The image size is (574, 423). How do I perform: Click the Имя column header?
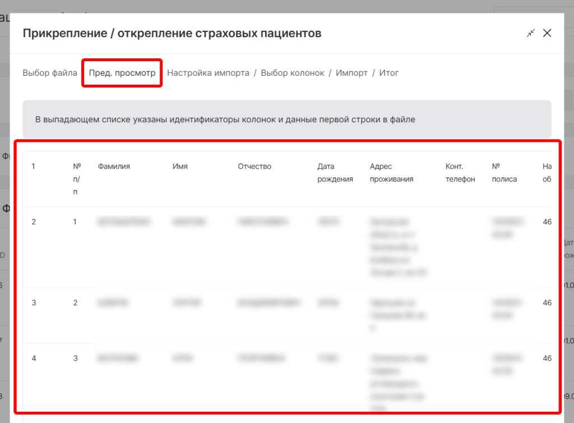(x=180, y=167)
